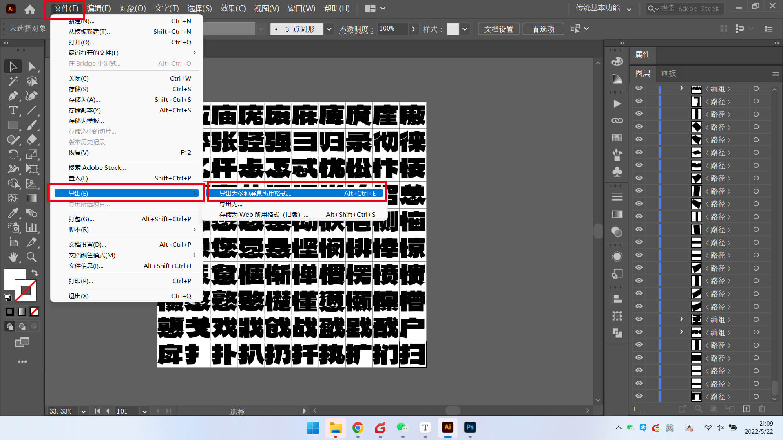The width and height of the screenshot is (783, 440).
Task: Open the 窗口 menu
Action: pos(302,8)
